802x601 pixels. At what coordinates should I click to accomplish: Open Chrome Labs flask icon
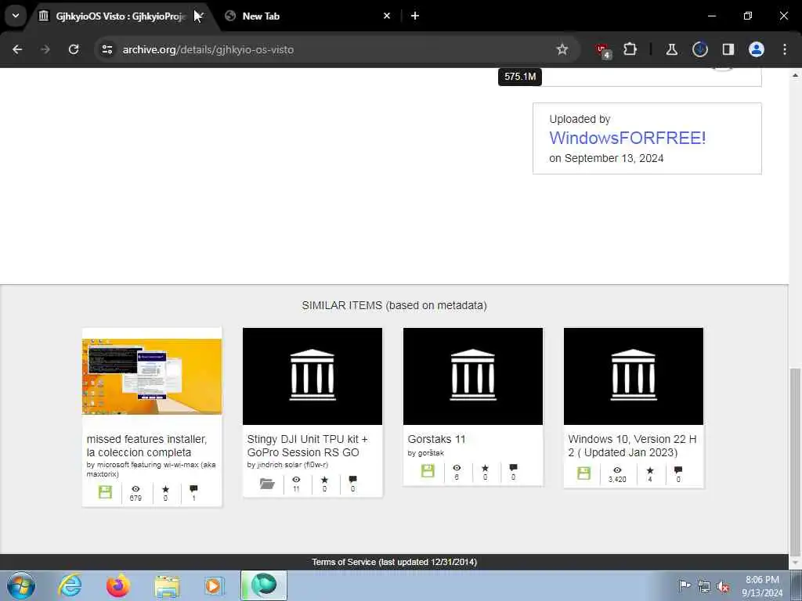pyautogui.click(x=671, y=49)
